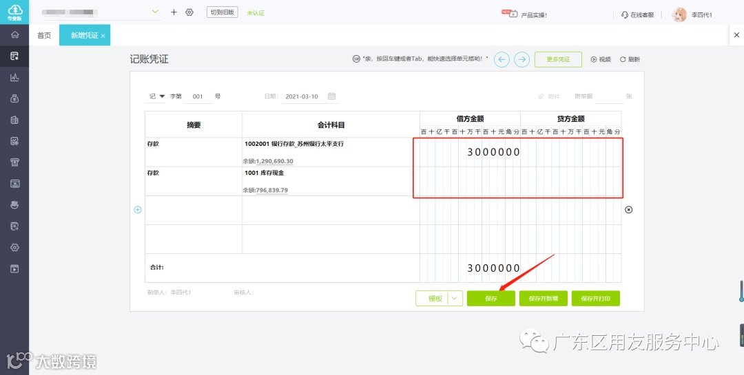The image size is (744, 375).
Task: Click the date field 2021-03-10
Action: click(302, 97)
